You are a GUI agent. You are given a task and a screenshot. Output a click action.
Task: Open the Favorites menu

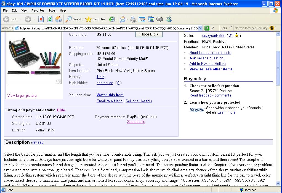(x=38, y=10)
